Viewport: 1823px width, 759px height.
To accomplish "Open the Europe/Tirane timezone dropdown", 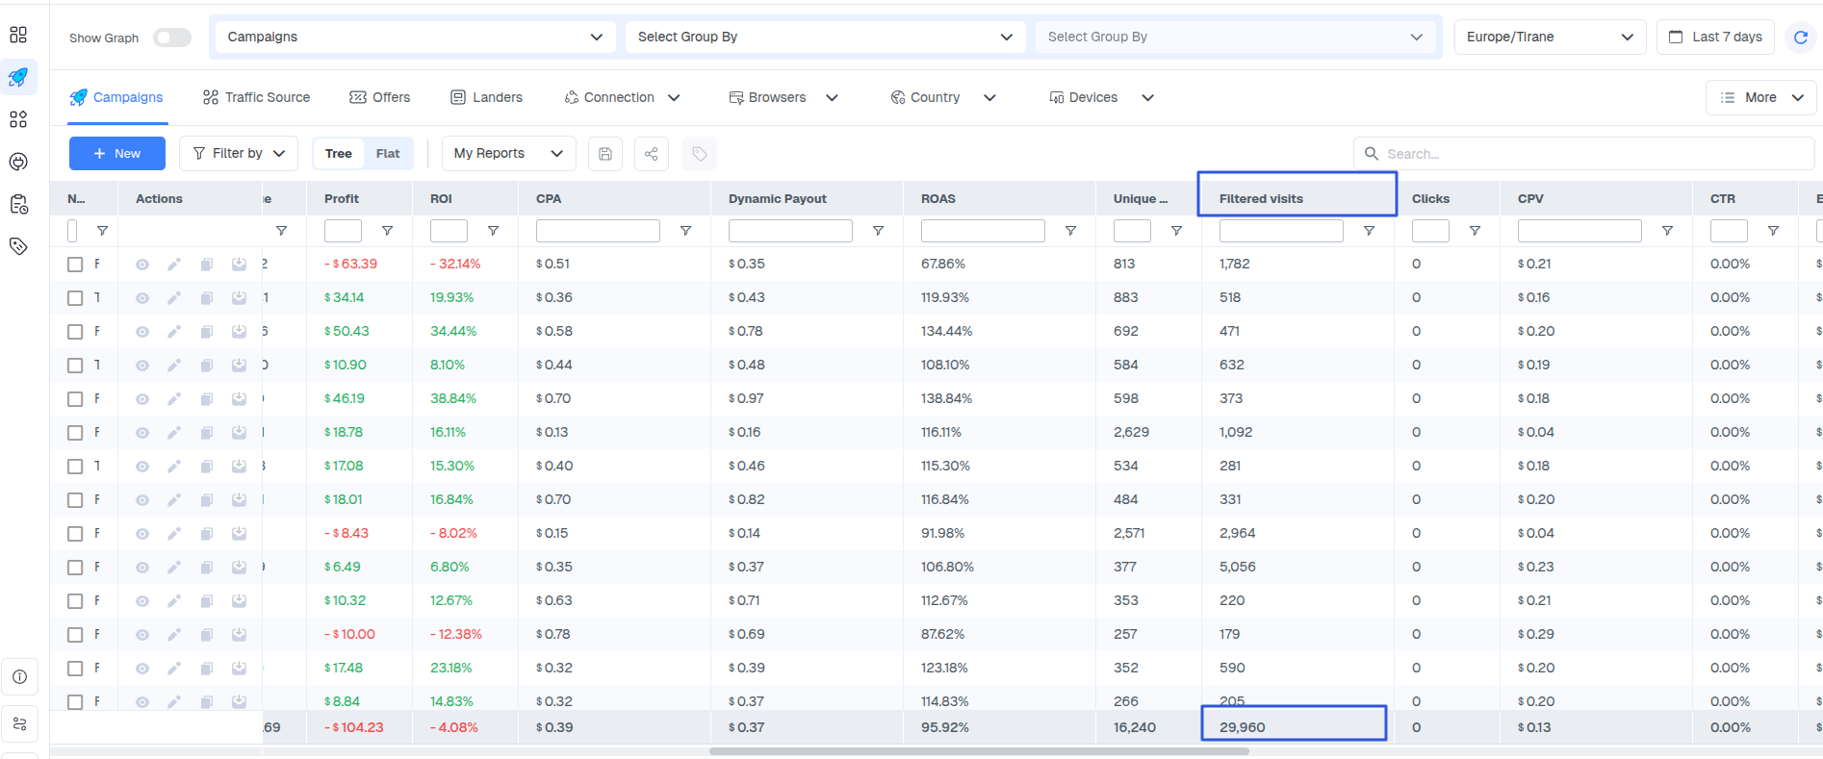I will tap(1549, 37).
